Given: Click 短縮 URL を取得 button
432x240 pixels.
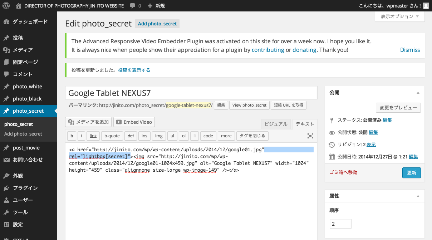Looking at the screenshot, I should (289, 105).
